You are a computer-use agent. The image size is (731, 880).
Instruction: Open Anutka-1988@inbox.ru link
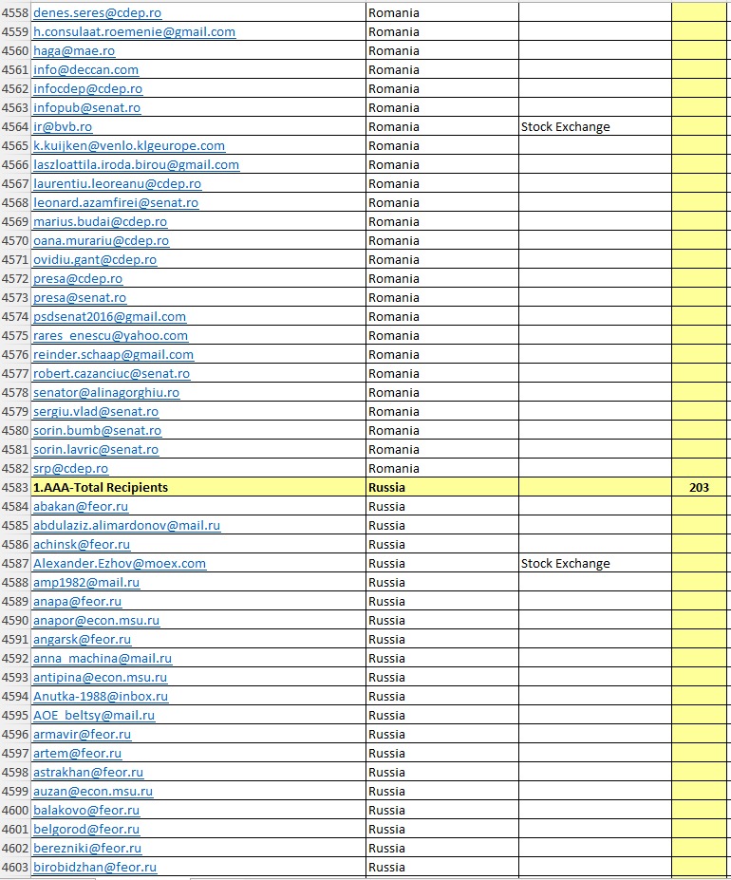101,697
